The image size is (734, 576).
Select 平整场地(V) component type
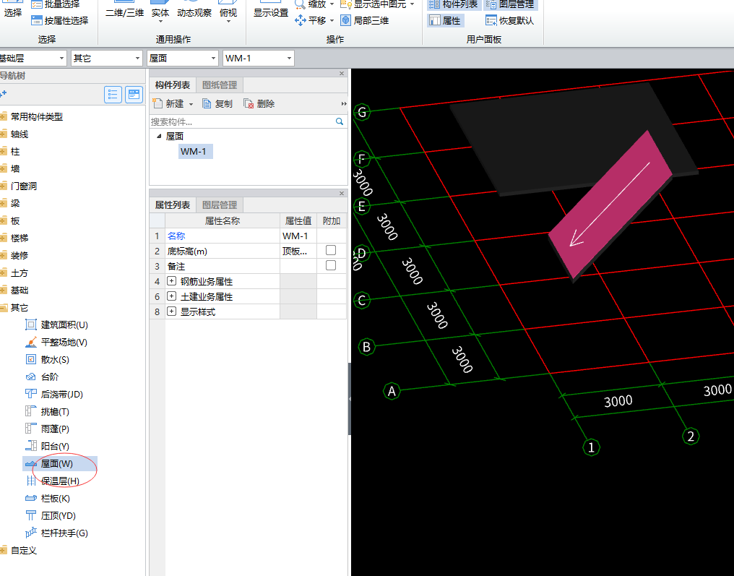(56, 343)
